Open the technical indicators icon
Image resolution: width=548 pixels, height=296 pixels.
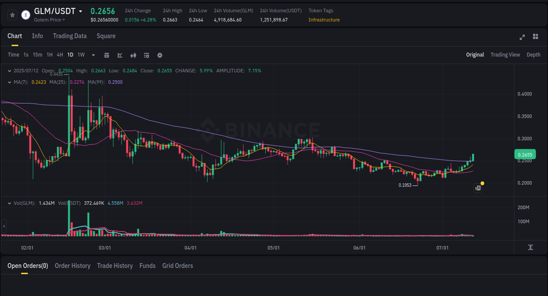point(133,55)
